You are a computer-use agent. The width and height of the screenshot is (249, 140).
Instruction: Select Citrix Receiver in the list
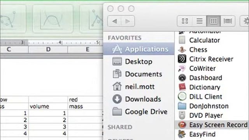(211, 59)
